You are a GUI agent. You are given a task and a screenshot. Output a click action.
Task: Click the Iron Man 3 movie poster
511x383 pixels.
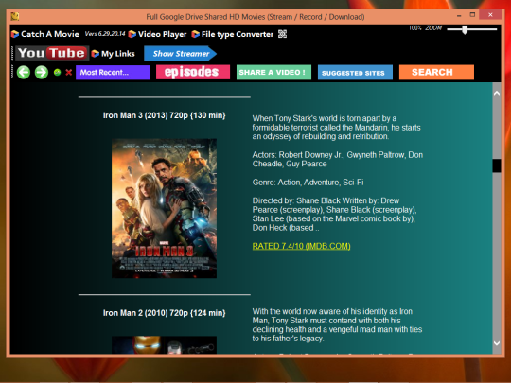coord(164,208)
